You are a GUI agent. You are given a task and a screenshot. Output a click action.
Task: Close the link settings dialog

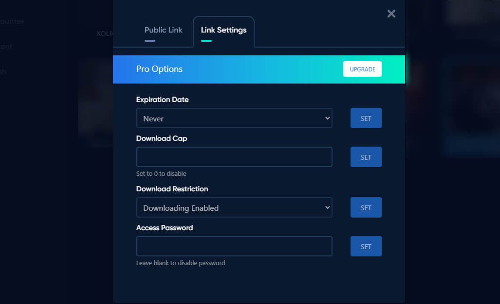pyautogui.click(x=391, y=14)
